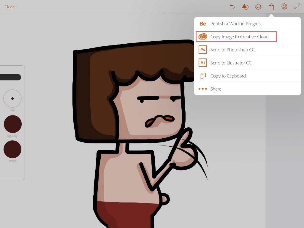The image size is (304, 228).
Task: Select Copy to Clipboard option
Action: (x=248, y=76)
